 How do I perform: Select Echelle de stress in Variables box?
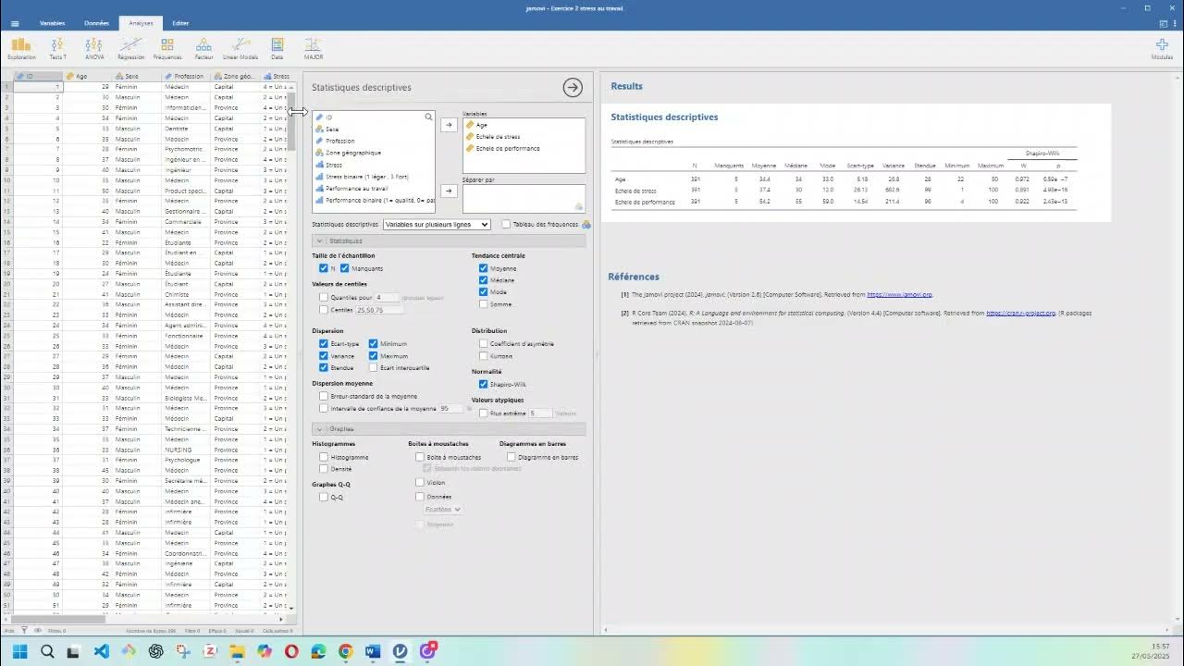click(498, 137)
